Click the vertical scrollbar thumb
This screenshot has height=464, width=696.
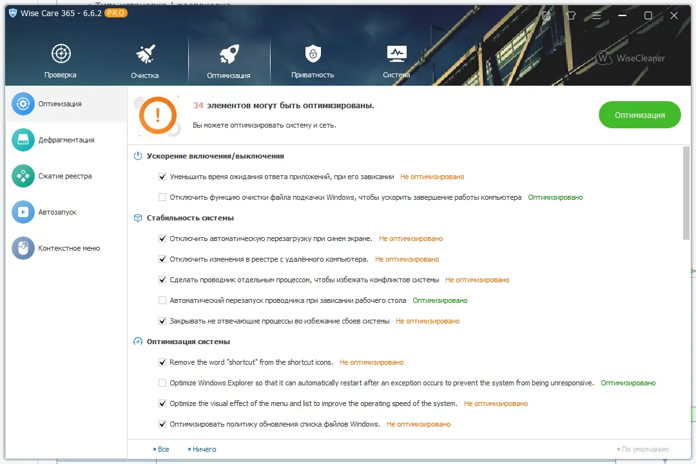[686, 193]
